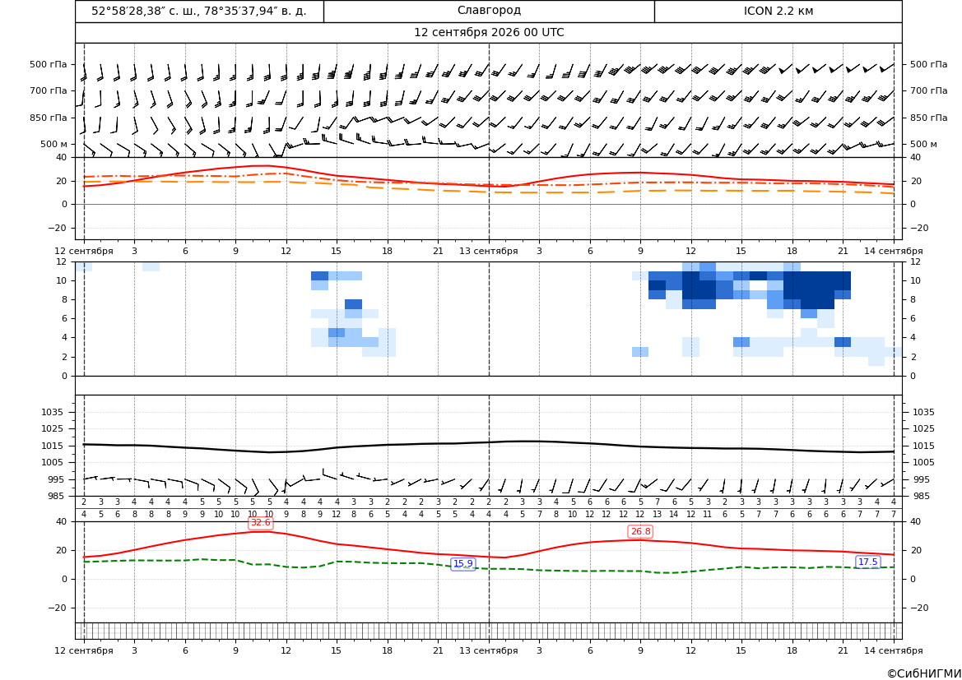Click the ICON 2.2 км model label
The image size is (962, 680).
pos(778,11)
